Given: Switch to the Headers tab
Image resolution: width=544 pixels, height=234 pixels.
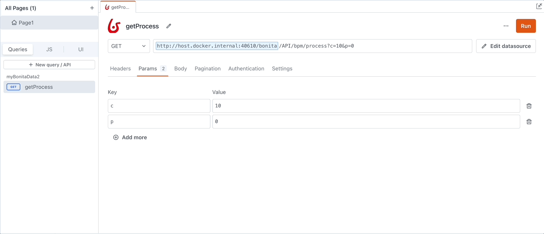Looking at the screenshot, I should [120, 69].
